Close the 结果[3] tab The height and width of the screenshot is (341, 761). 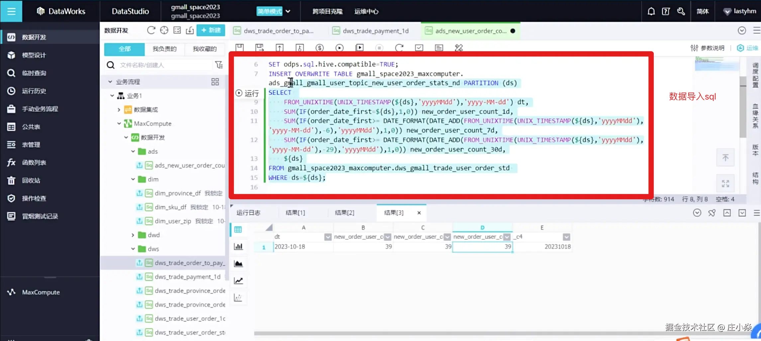pos(419,213)
